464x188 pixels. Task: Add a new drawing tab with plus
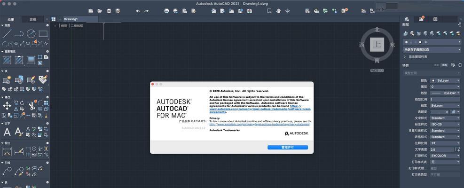click(60, 19)
